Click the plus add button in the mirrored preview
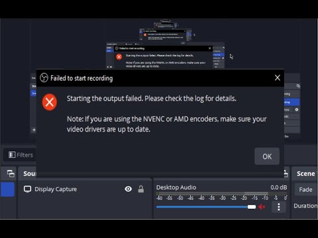This screenshot has width=318, height=238. coord(34,130)
